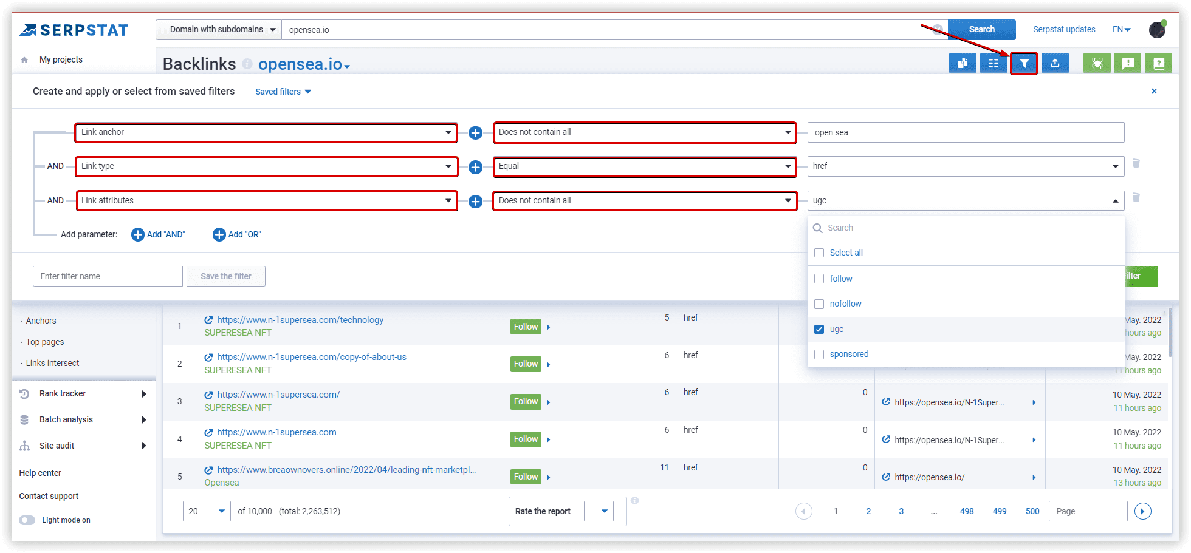Click the blue Search button

(x=981, y=29)
